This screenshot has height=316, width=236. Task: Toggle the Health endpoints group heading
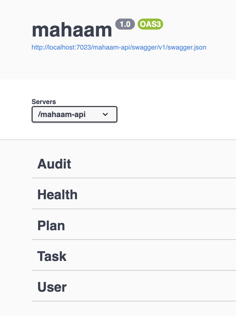pyautogui.click(x=57, y=195)
